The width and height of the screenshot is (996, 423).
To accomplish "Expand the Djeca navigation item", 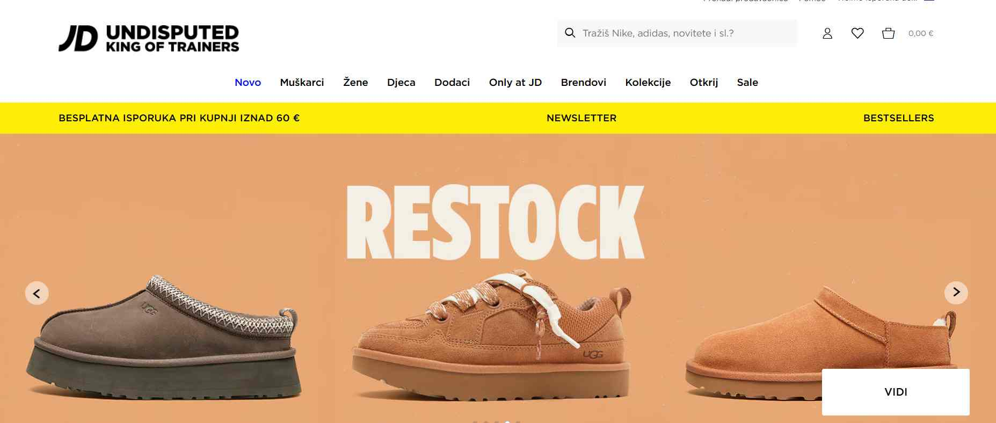I will pyautogui.click(x=401, y=82).
